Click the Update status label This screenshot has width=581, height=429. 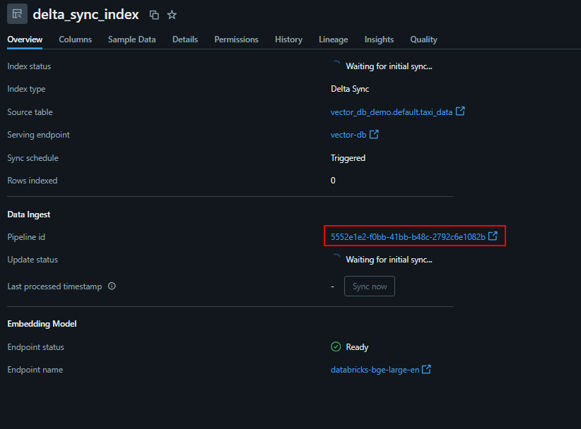pos(33,260)
